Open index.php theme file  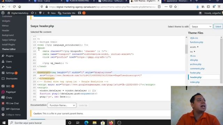pyautogui.click(x=195, y=82)
